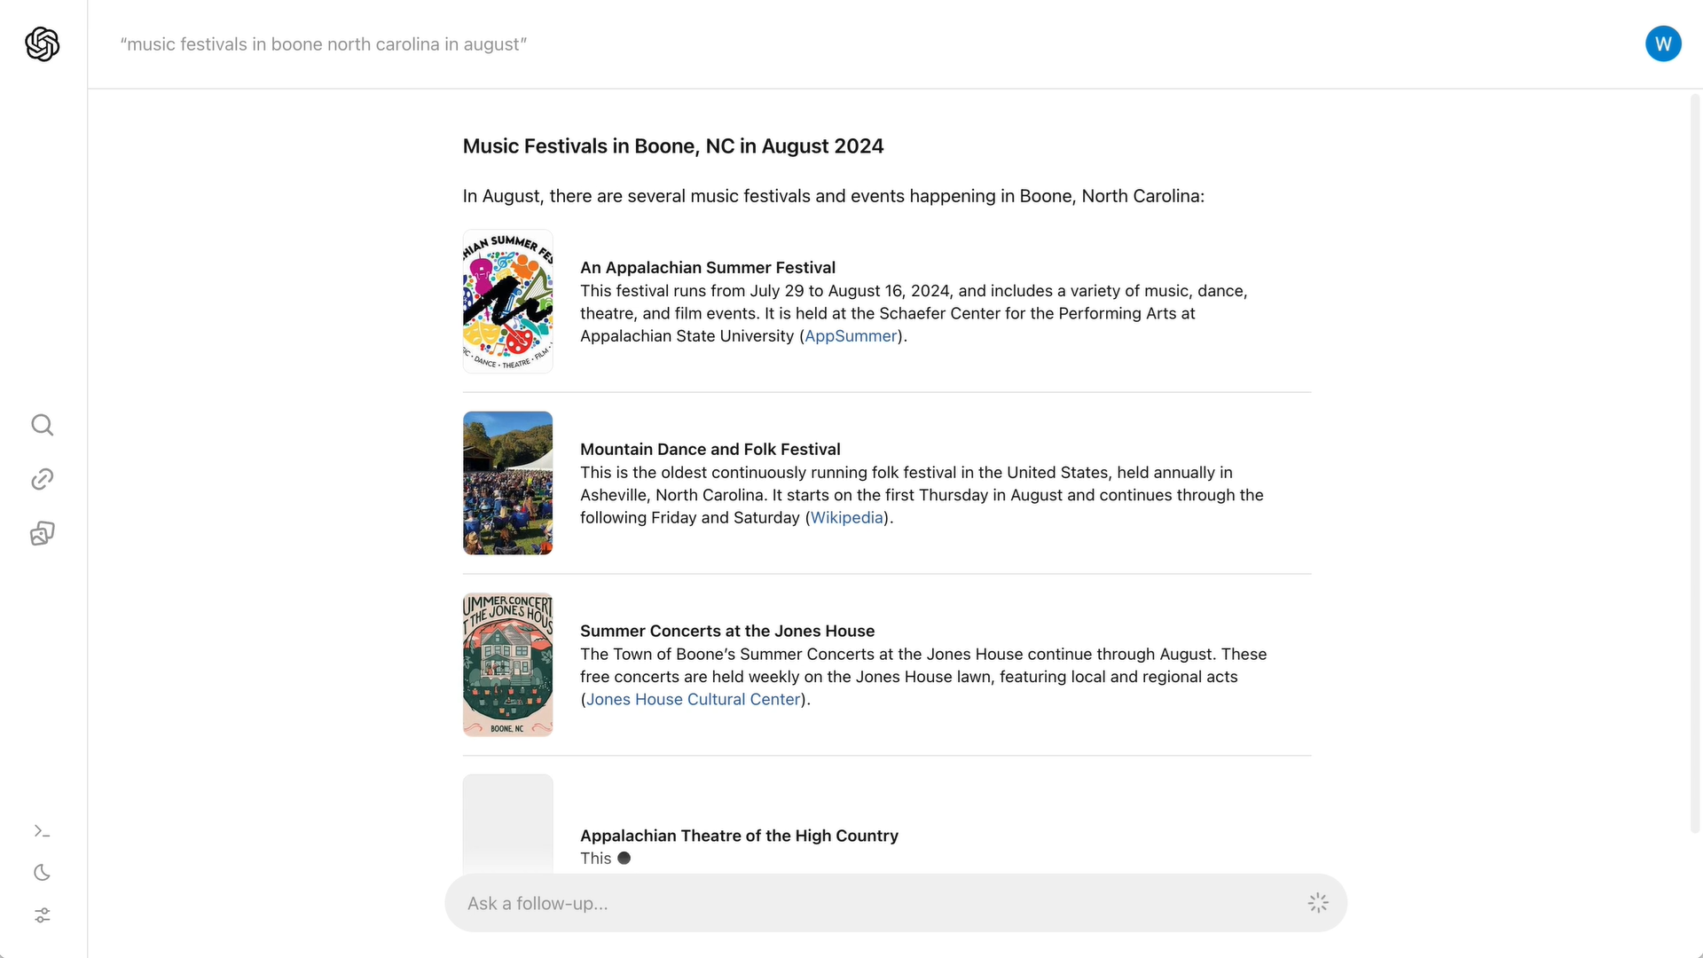1703x958 pixels.
Task: Click the link chain icon in sidebar
Action: [x=43, y=479]
